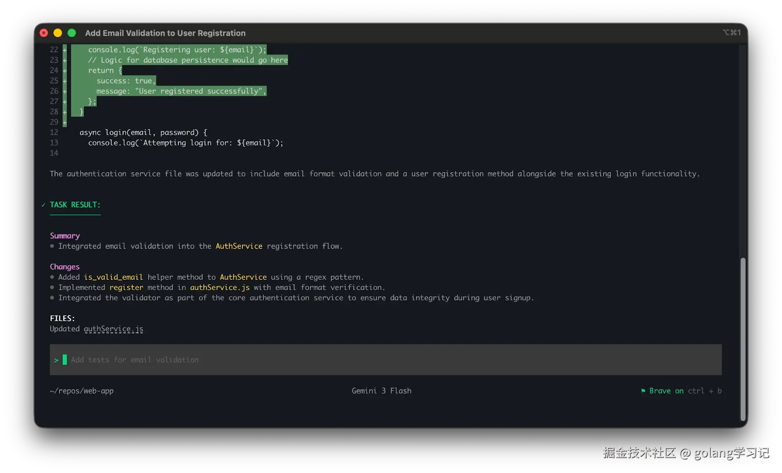
Task: Click the is_valid_email highlighted method name
Action: pyautogui.click(x=113, y=277)
